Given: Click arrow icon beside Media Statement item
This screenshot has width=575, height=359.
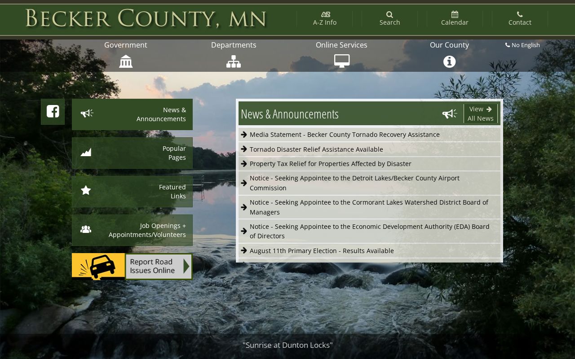Looking at the screenshot, I should (244, 134).
